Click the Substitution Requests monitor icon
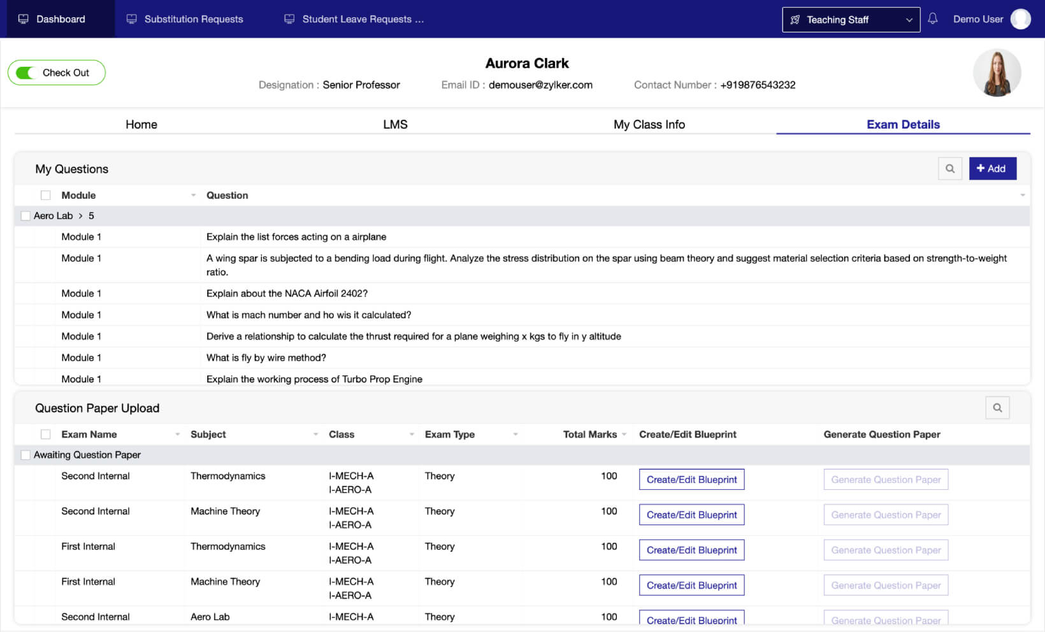 (132, 19)
